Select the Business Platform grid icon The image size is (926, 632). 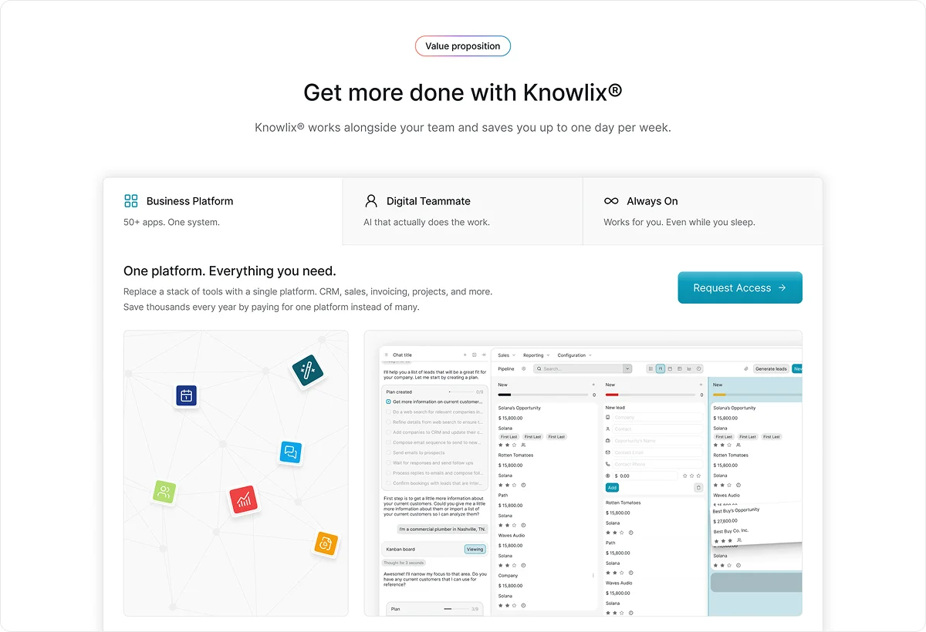pos(130,200)
